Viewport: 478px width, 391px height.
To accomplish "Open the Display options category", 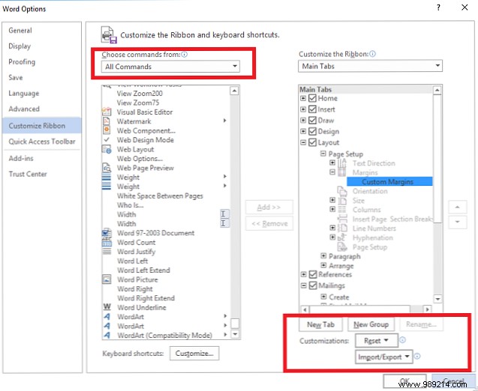I will [42, 46].
